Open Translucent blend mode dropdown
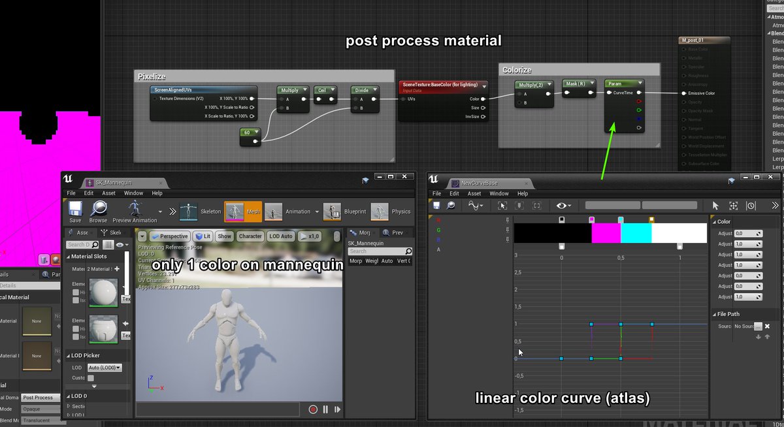The image size is (784, 427). [x=42, y=420]
